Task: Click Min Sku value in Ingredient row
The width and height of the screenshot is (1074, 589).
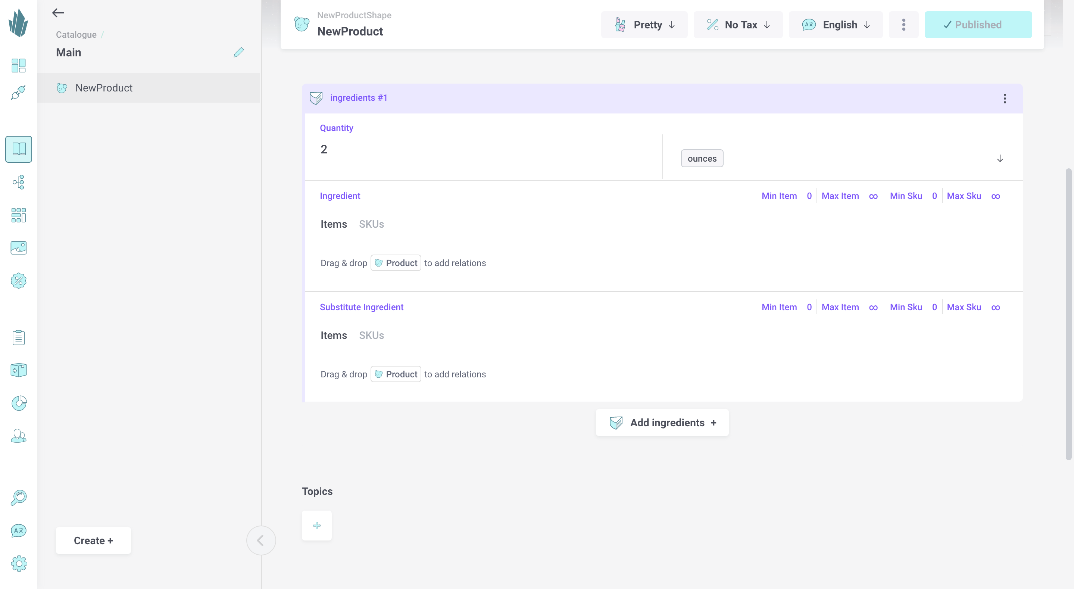Action: [x=934, y=196]
